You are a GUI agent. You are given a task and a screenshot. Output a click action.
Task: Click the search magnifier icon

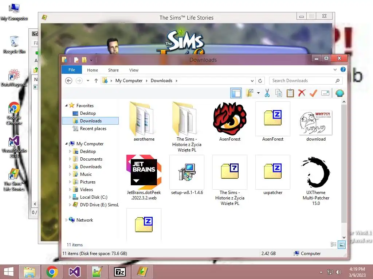click(337, 81)
